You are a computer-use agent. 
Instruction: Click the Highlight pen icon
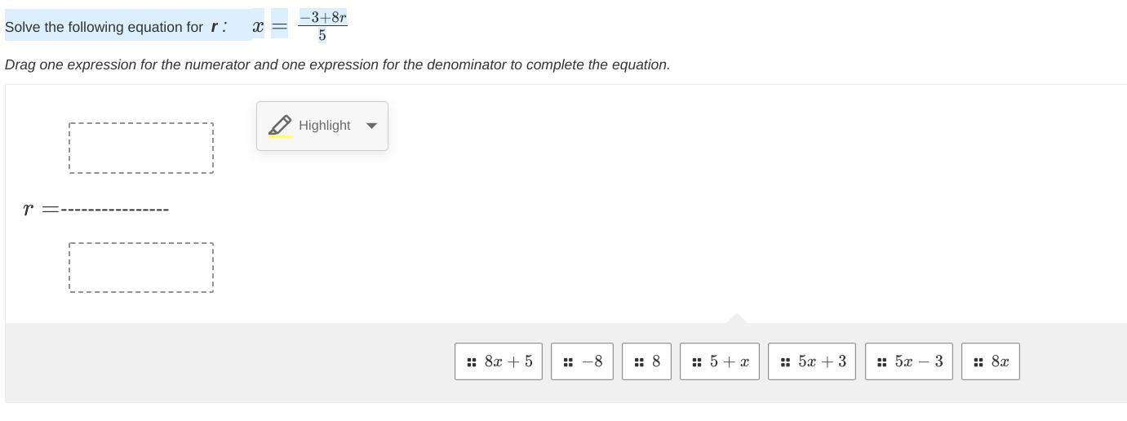point(280,126)
